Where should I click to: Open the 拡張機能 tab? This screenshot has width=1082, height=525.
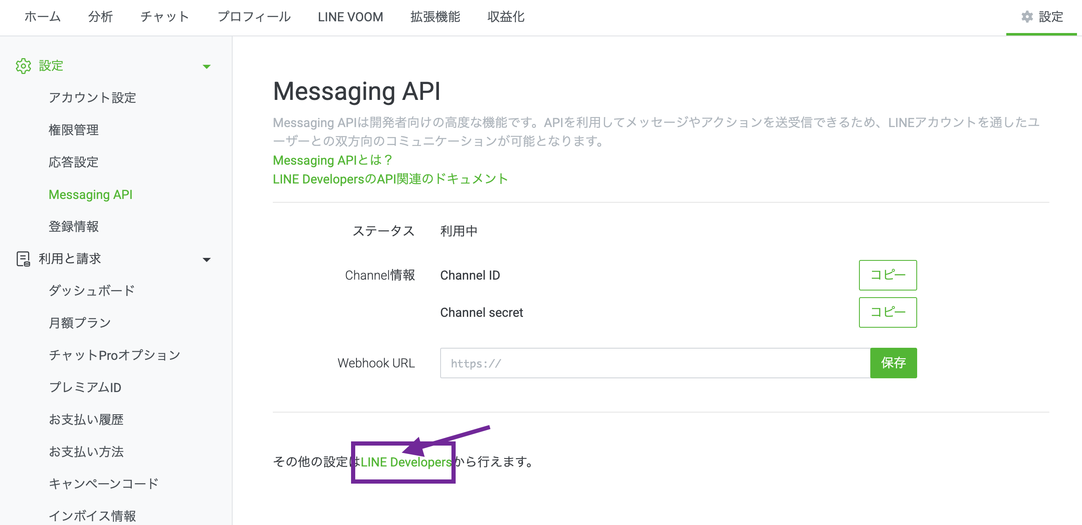tap(435, 17)
